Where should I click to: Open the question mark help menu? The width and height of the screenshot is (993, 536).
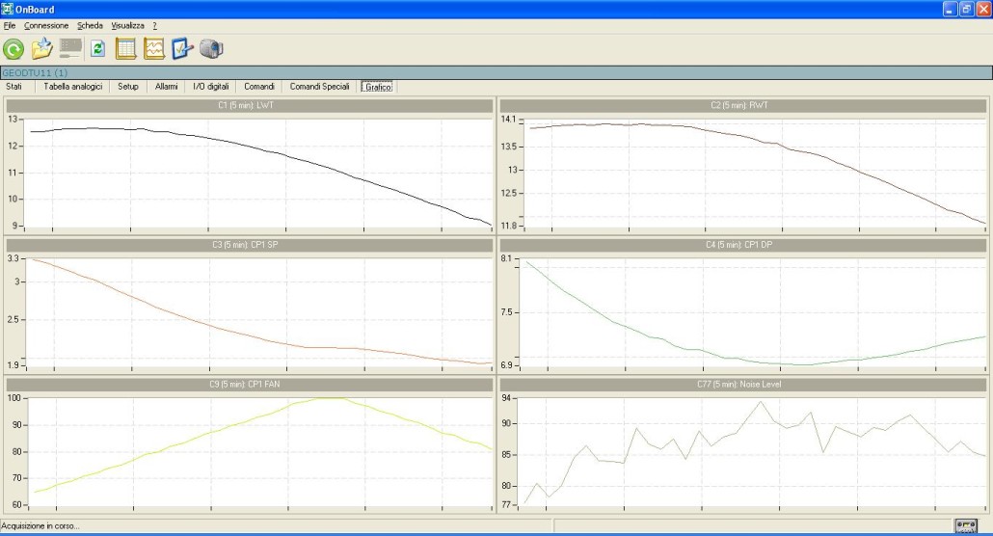tap(154, 25)
